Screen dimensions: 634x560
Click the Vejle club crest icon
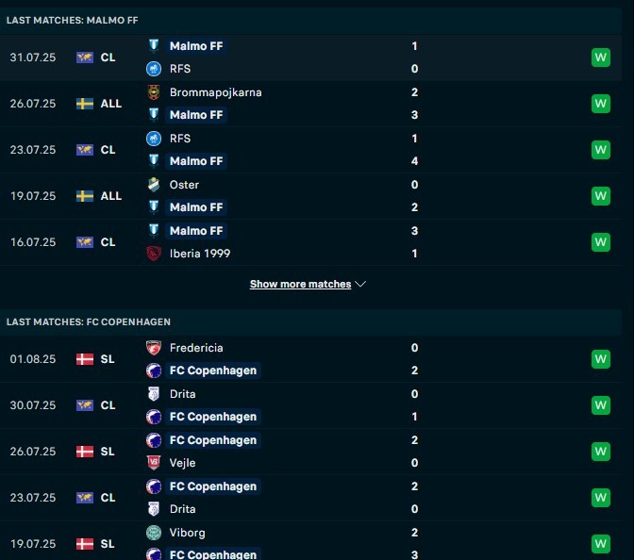154,463
